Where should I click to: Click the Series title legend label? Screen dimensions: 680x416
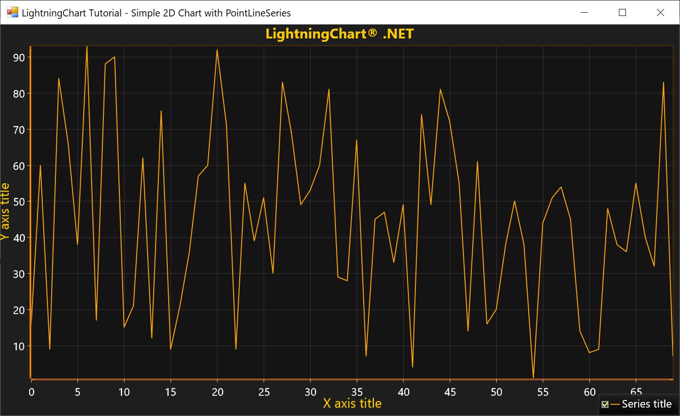647,404
